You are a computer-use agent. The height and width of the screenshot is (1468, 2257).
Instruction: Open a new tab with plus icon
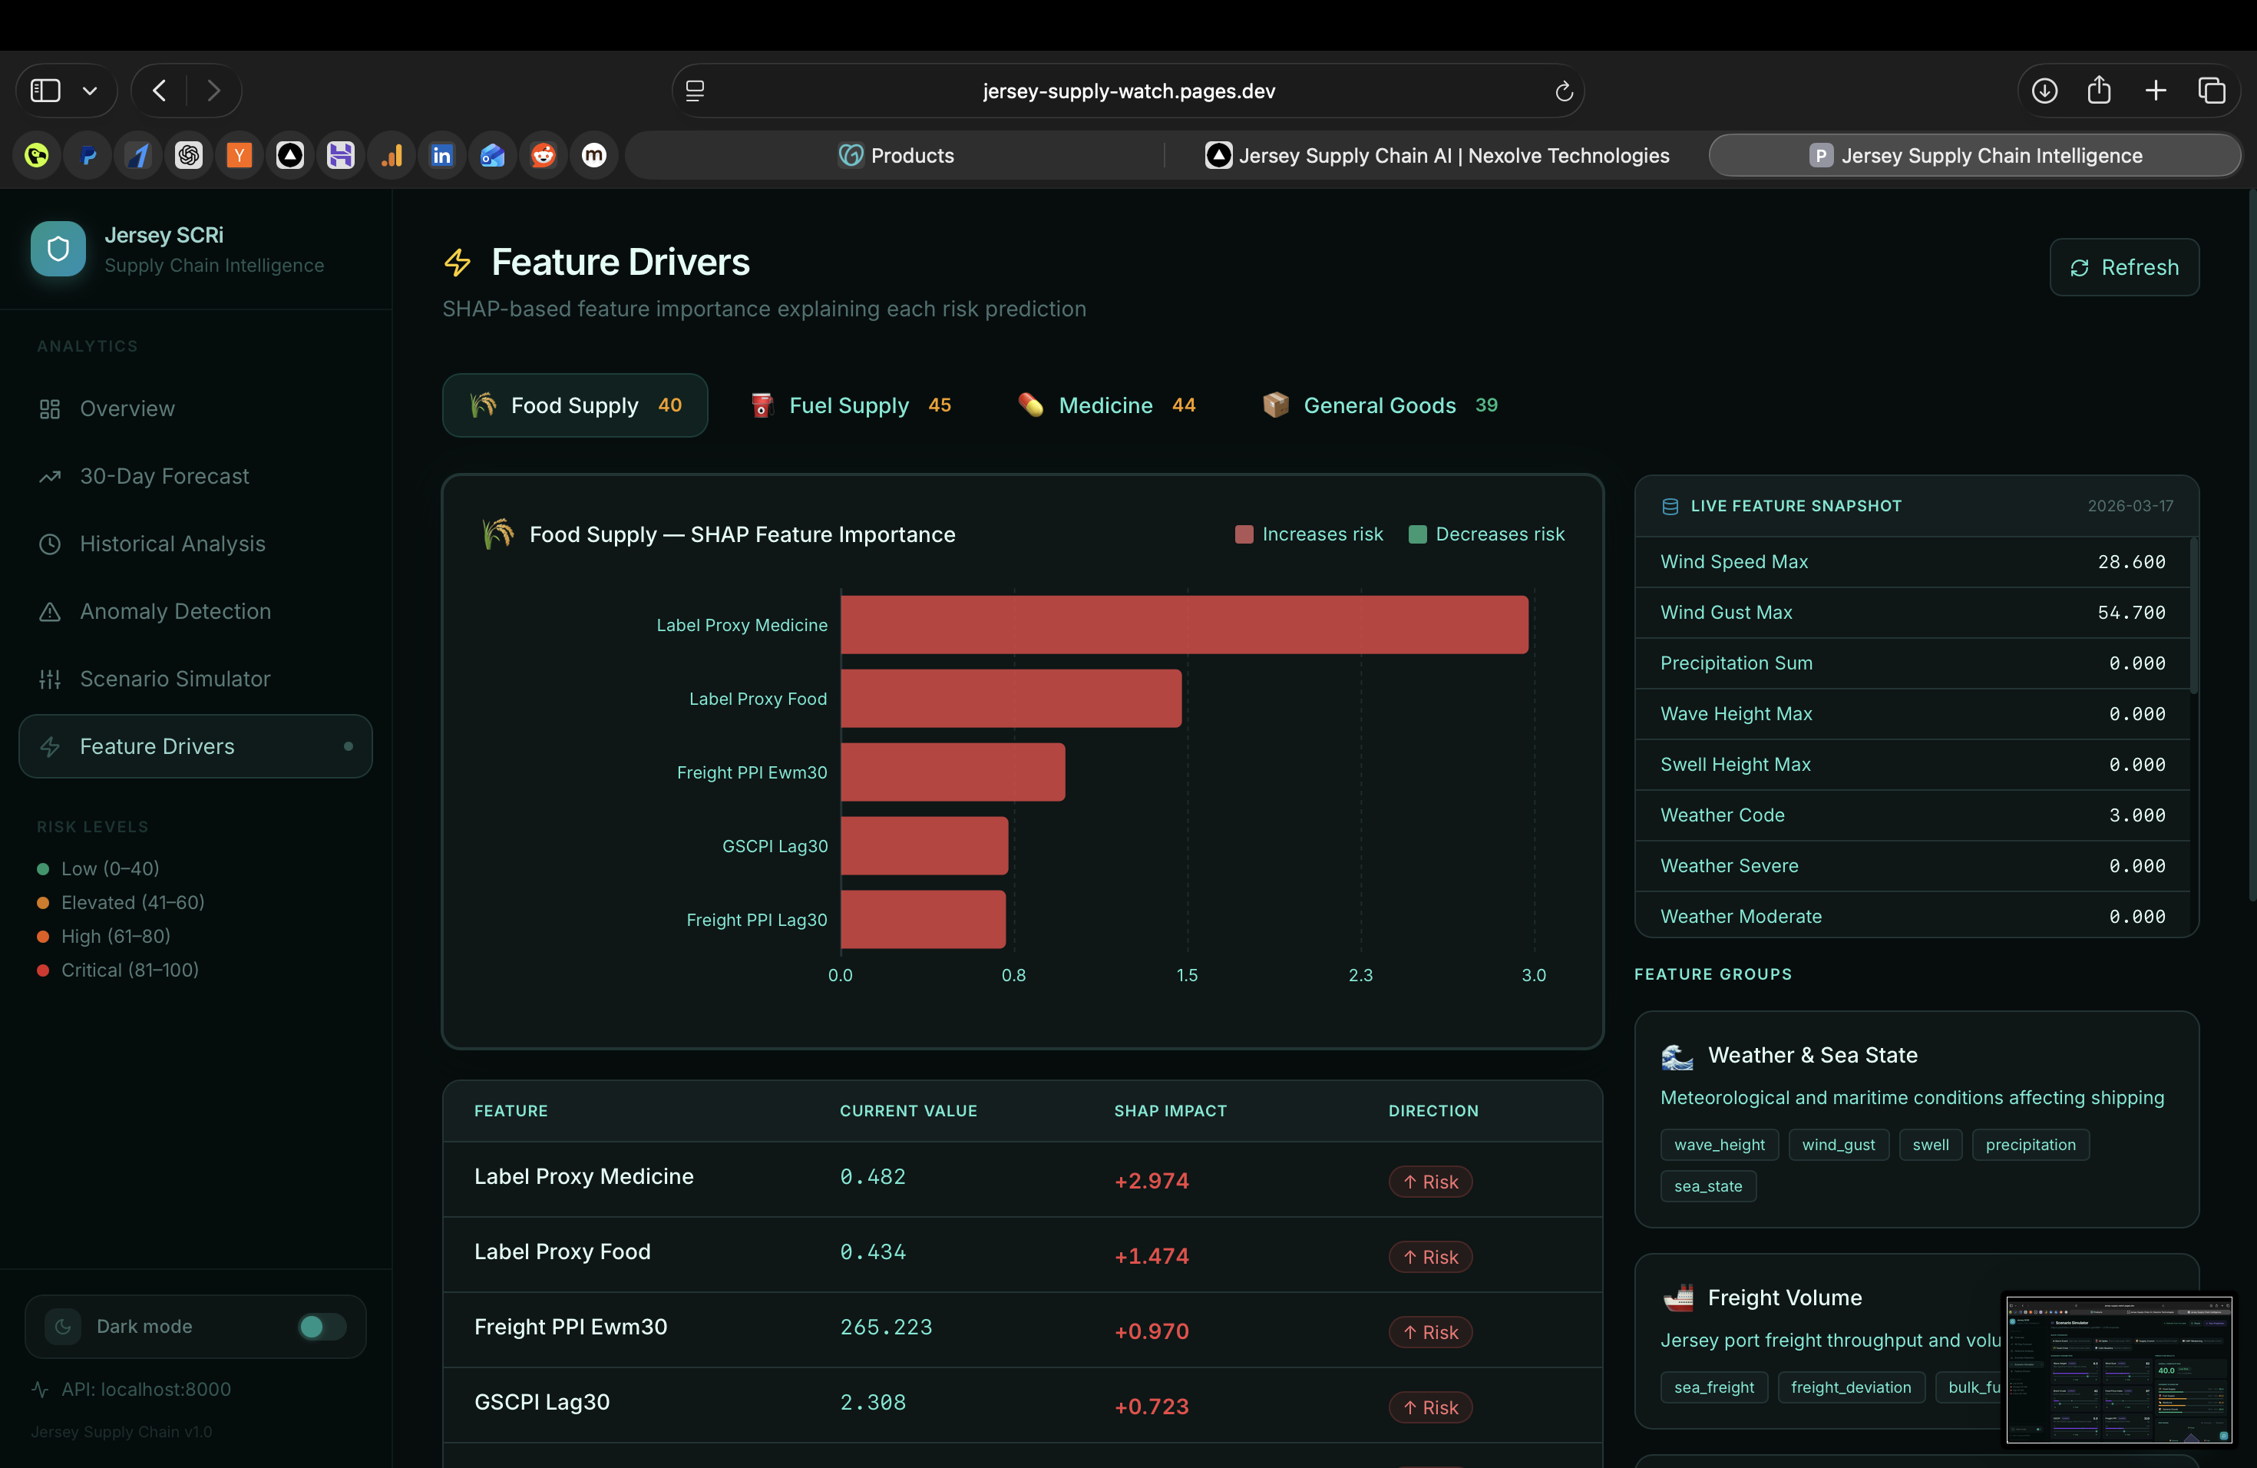[x=2156, y=91]
